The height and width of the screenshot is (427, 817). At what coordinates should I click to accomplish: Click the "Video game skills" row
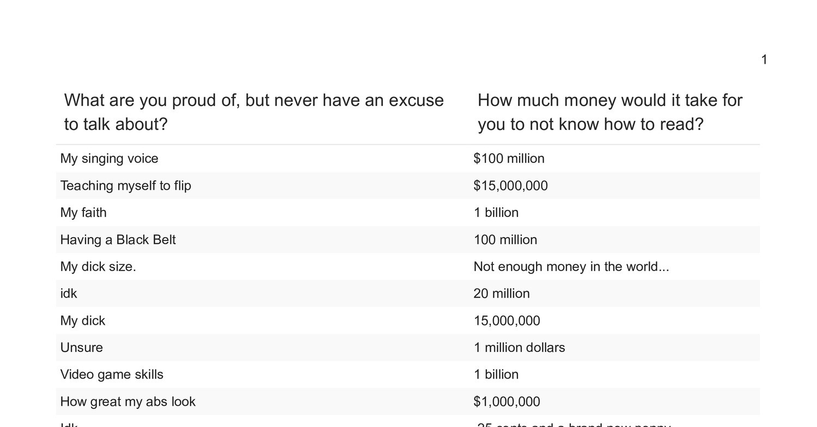112,375
